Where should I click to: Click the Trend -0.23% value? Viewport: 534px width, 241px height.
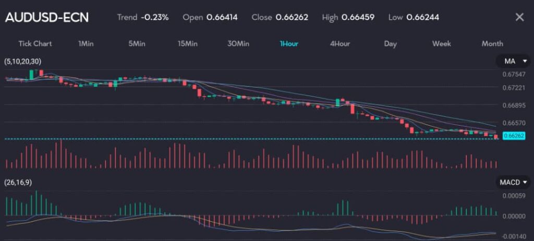(154, 17)
